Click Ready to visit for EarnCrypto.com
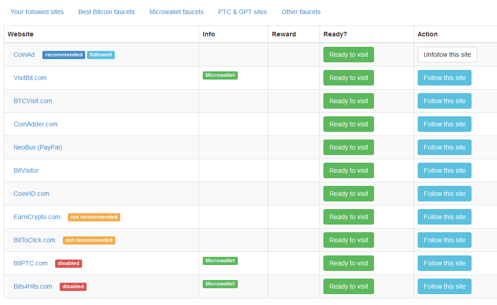The width and height of the screenshot is (497, 305). (x=348, y=217)
